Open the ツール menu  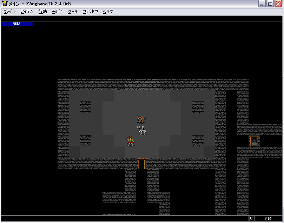pos(72,12)
